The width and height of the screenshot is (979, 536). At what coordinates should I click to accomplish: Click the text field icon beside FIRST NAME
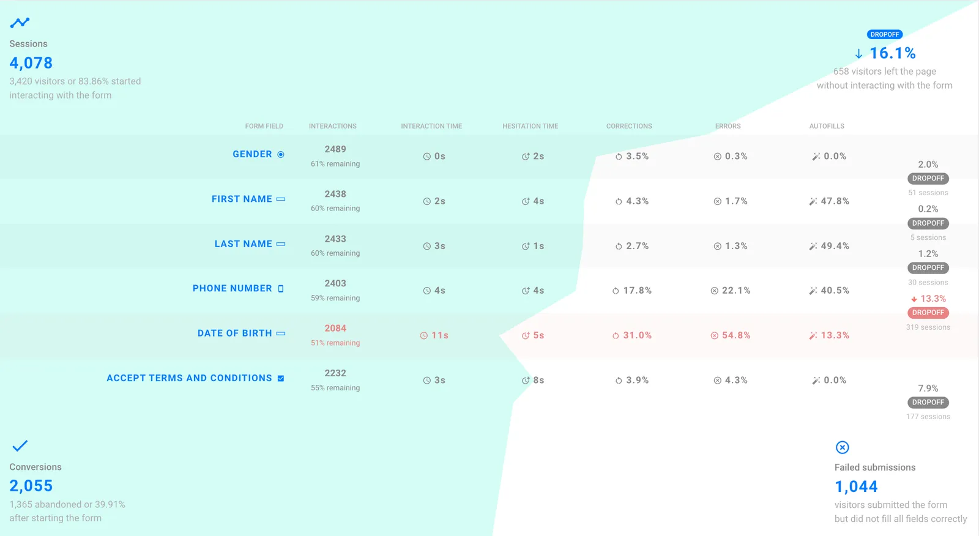pyautogui.click(x=281, y=199)
